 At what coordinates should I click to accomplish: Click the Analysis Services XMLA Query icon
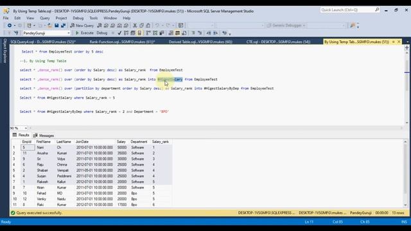point(119,26)
